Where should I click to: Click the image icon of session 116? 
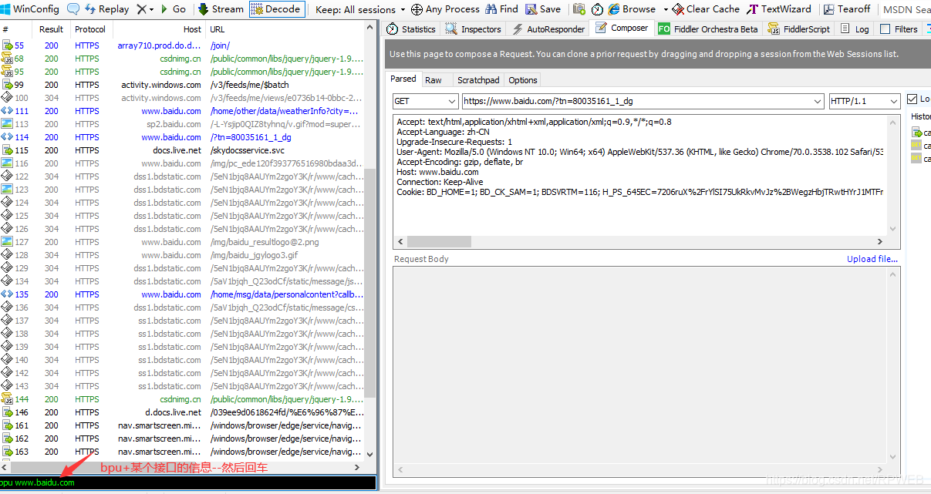click(x=7, y=163)
